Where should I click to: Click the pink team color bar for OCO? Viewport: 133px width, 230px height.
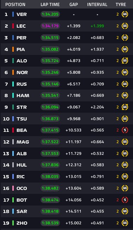click(x=13, y=188)
